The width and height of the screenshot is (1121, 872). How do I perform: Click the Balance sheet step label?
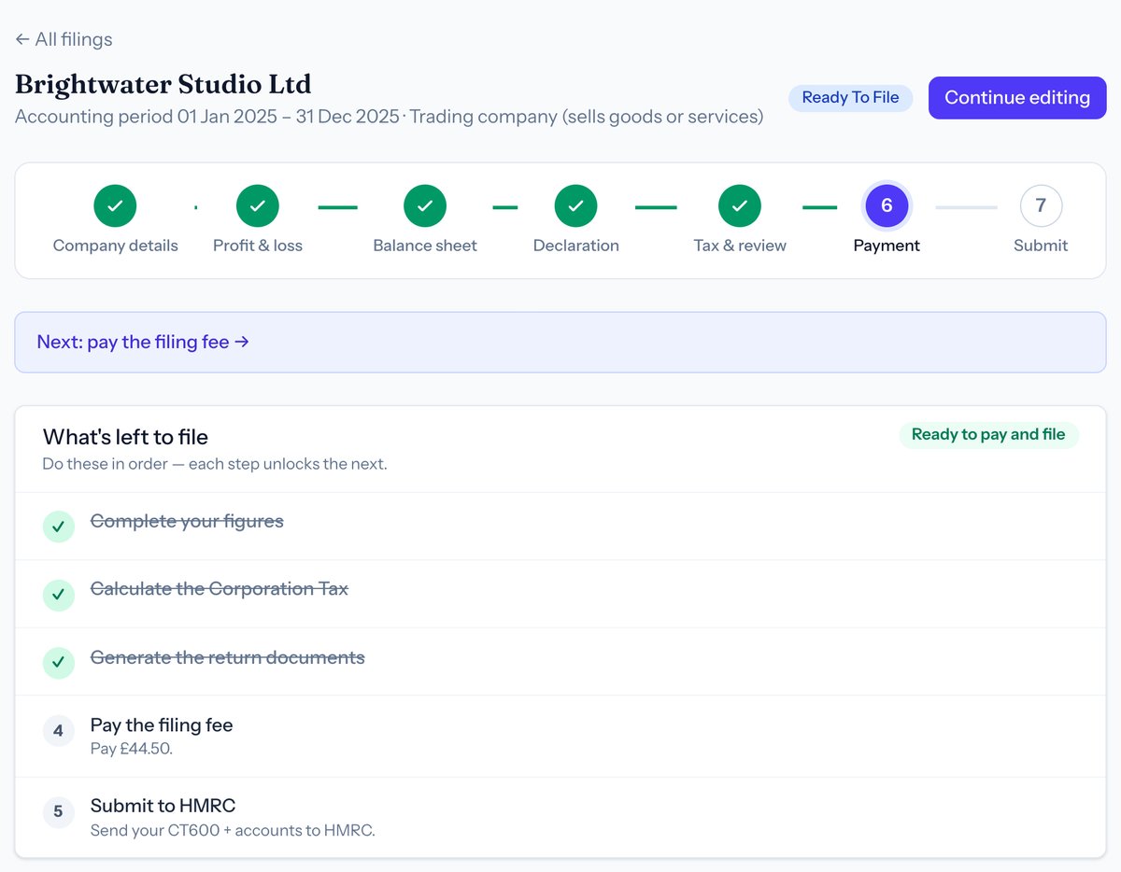425,246
